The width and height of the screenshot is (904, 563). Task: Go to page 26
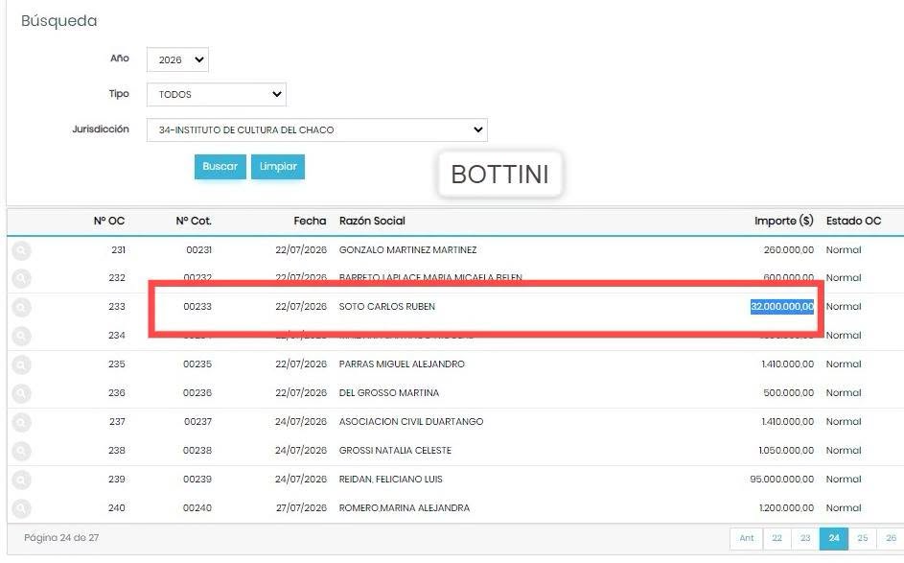click(x=891, y=538)
